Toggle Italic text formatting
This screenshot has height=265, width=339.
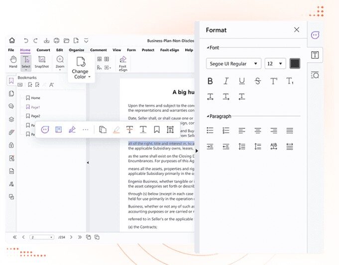pos(226,81)
